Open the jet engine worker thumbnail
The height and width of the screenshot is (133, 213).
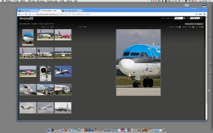pos(45,74)
